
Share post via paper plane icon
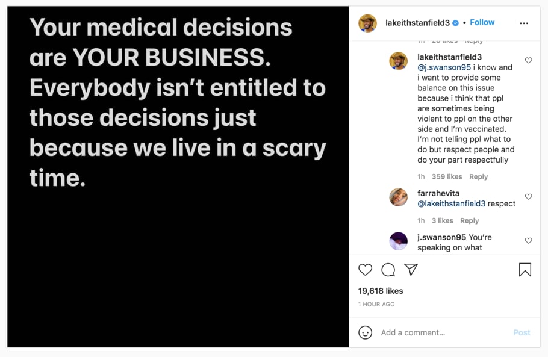(411, 270)
